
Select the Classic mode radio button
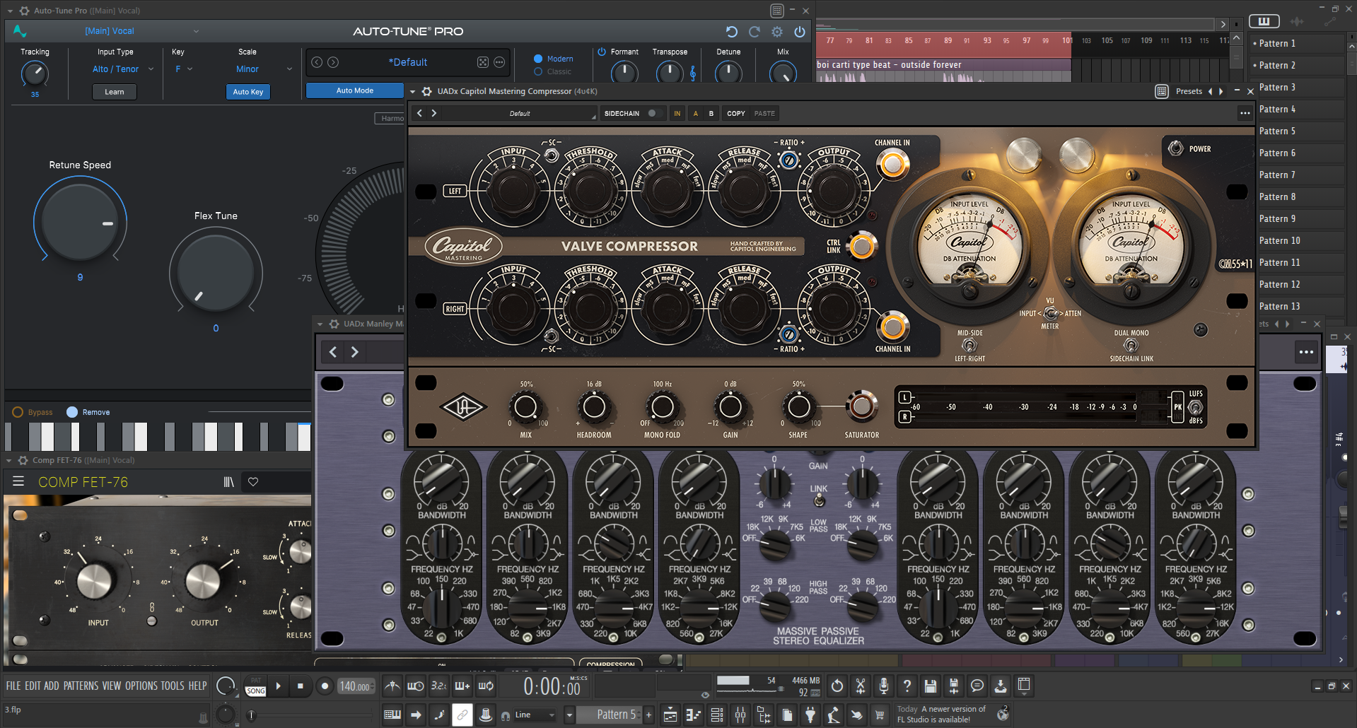538,71
